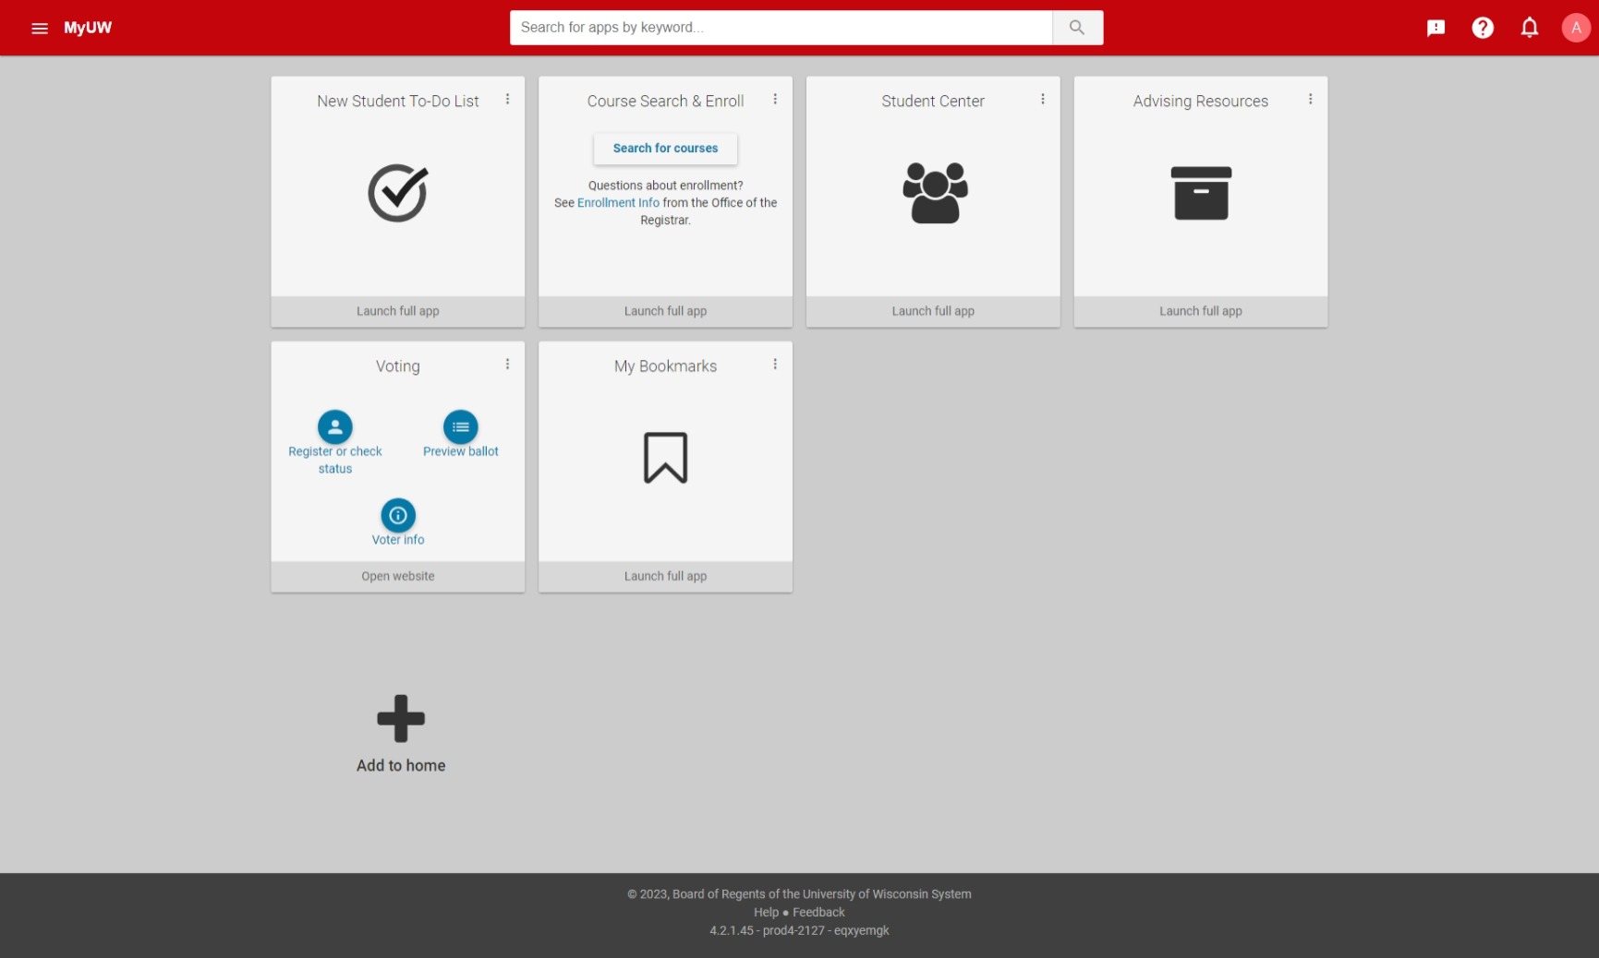Open the feedback message icon in header

point(1435,28)
